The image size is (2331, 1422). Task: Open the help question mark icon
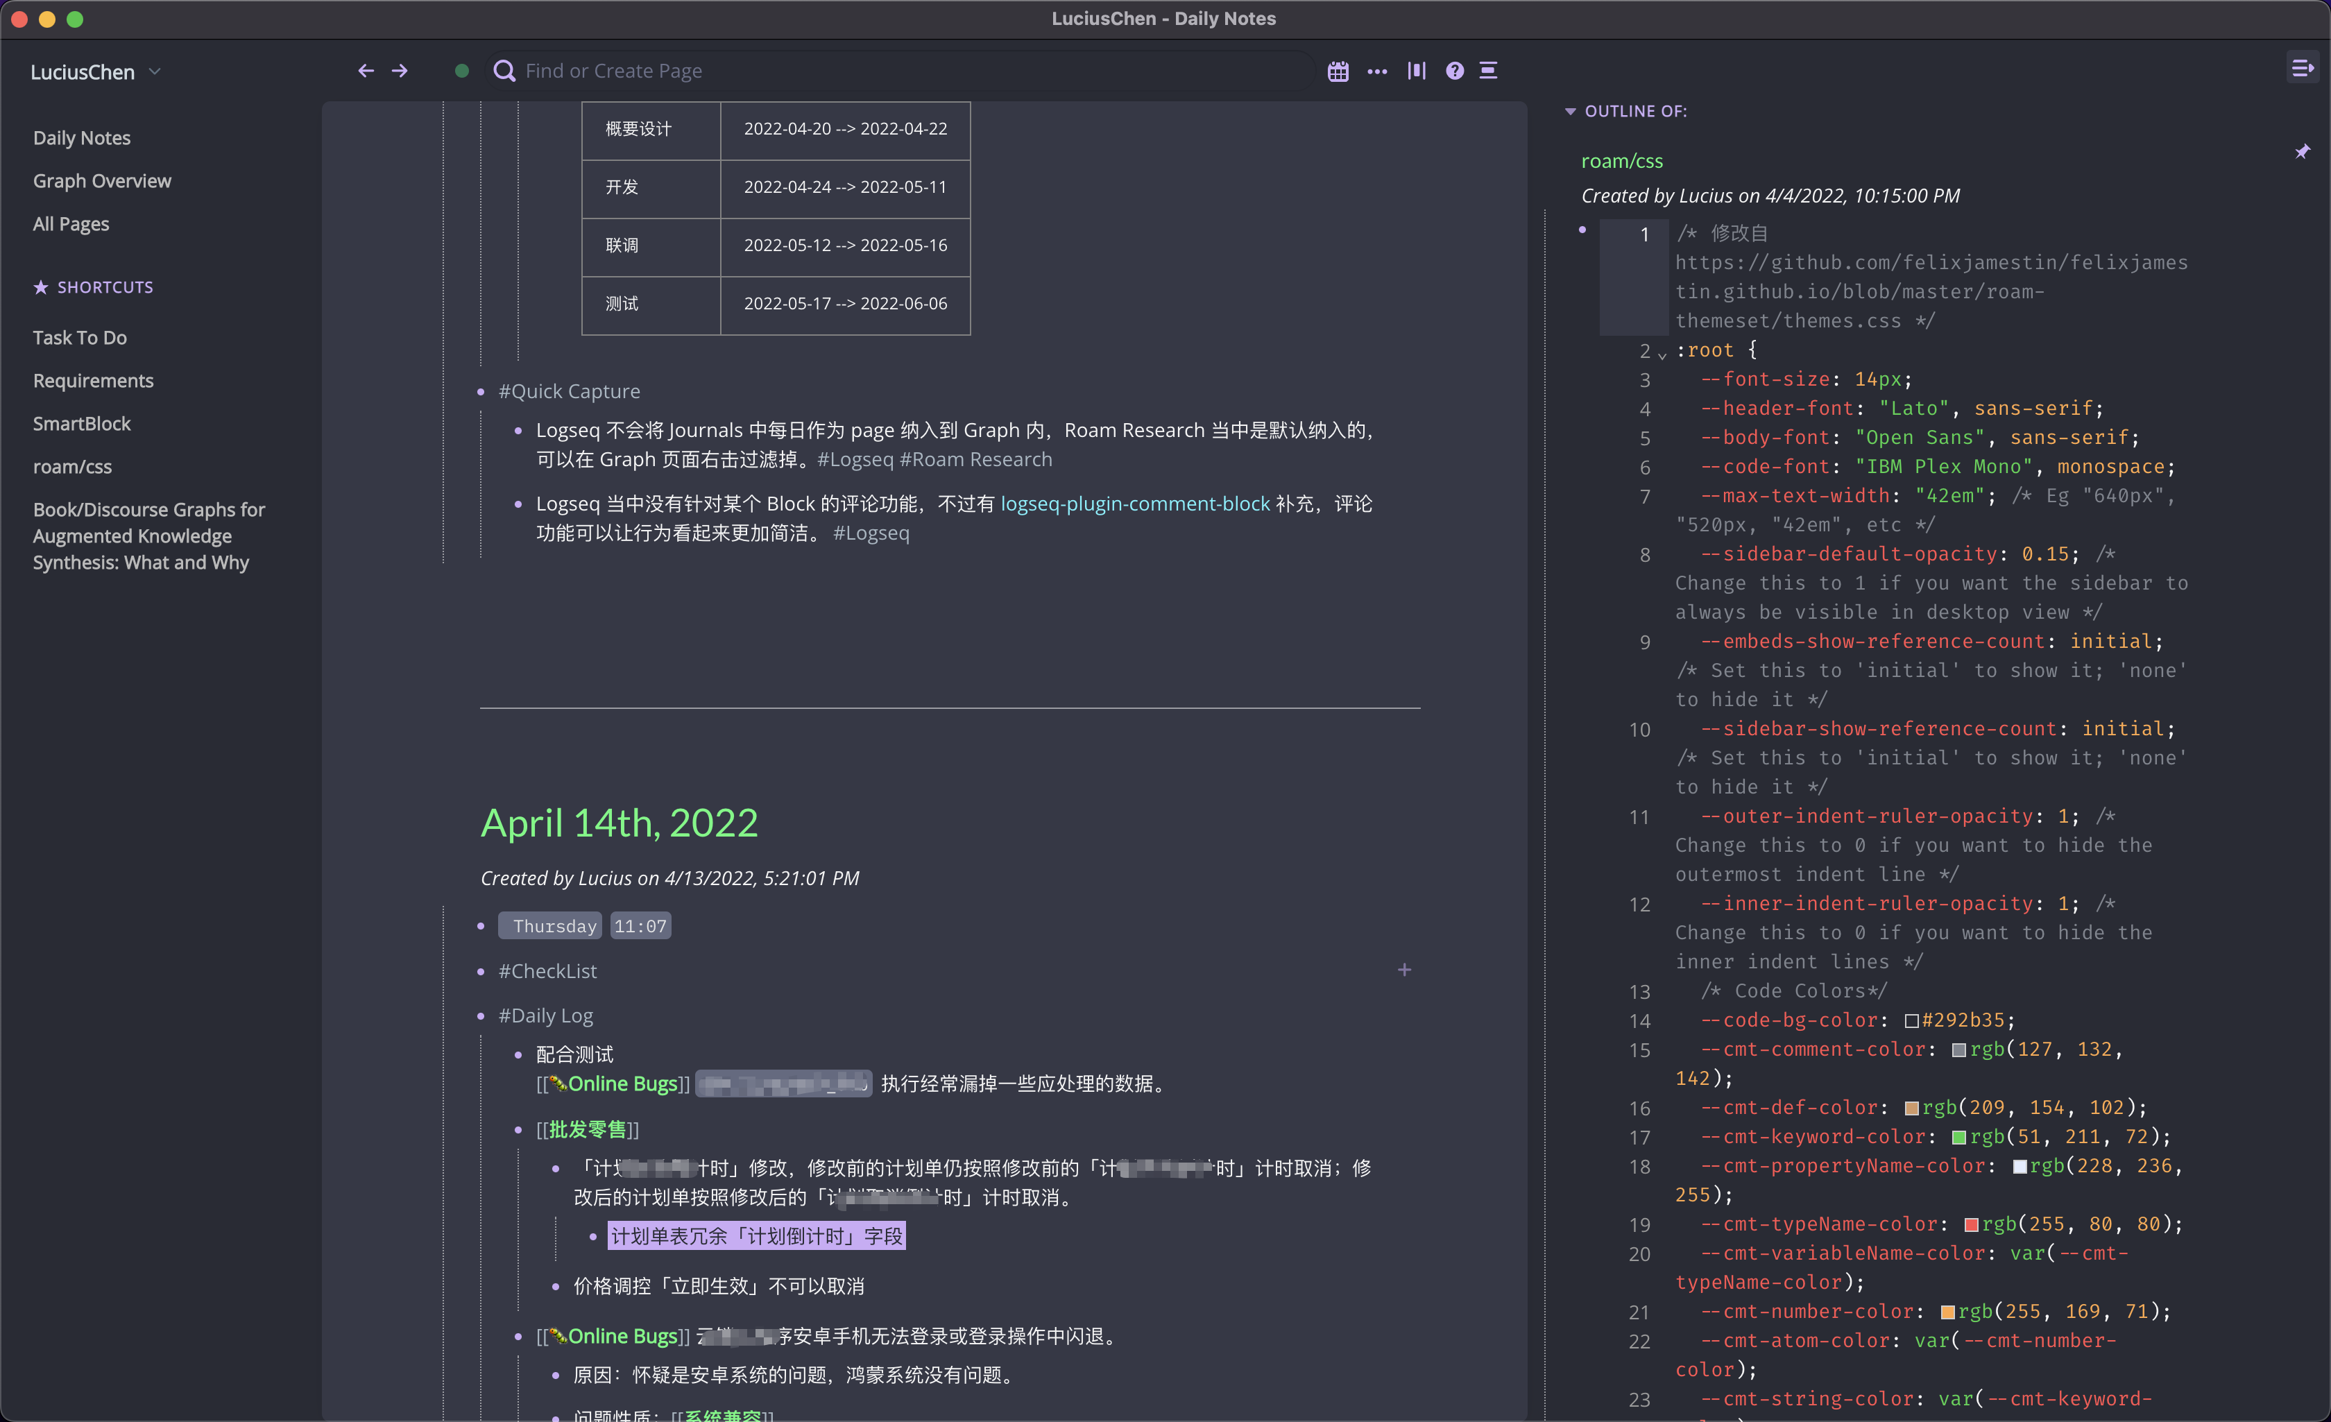[1455, 71]
